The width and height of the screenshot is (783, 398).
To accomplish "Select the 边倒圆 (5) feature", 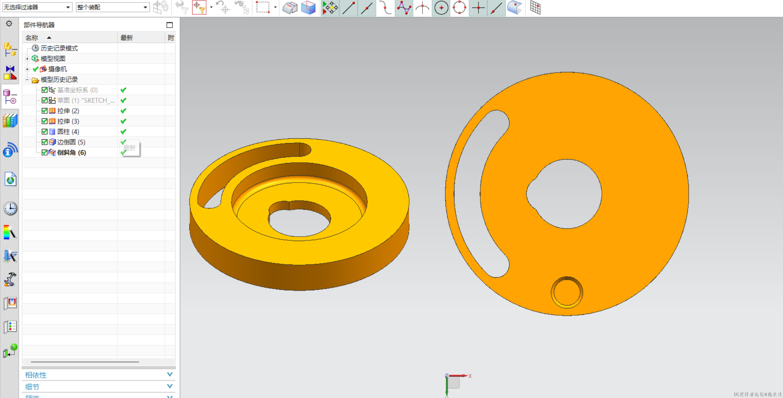I will pyautogui.click(x=71, y=142).
